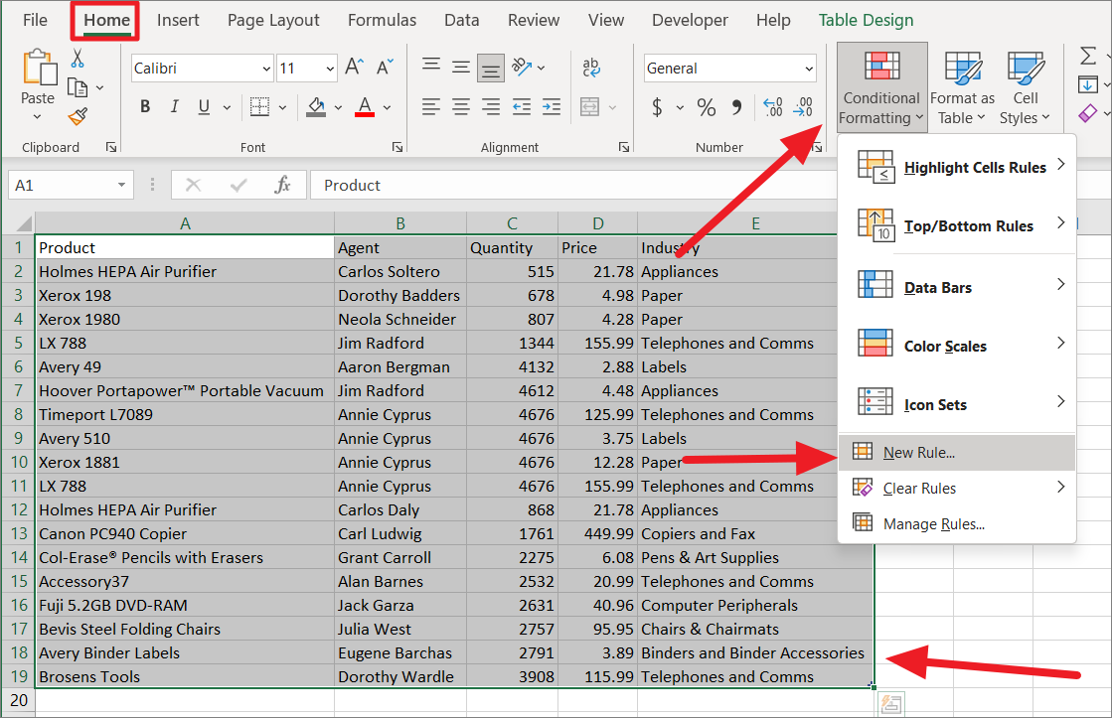Image resolution: width=1112 pixels, height=718 pixels.
Task: Switch to the Insert tab
Action: click(x=178, y=20)
